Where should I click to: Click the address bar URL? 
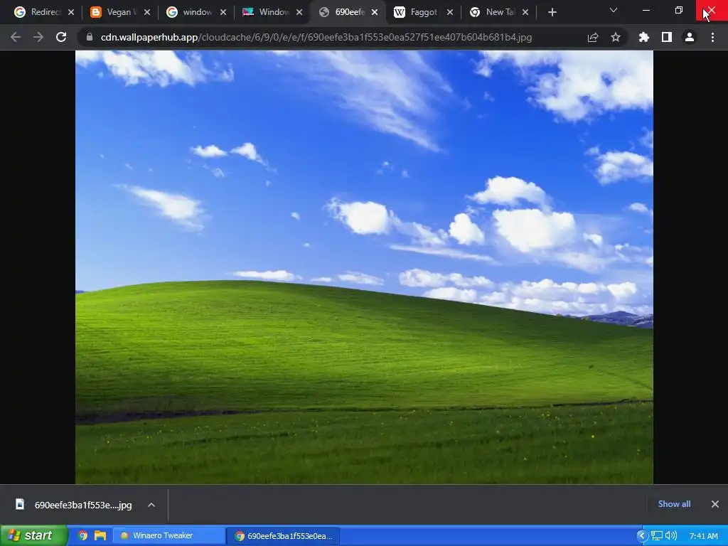[316, 37]
